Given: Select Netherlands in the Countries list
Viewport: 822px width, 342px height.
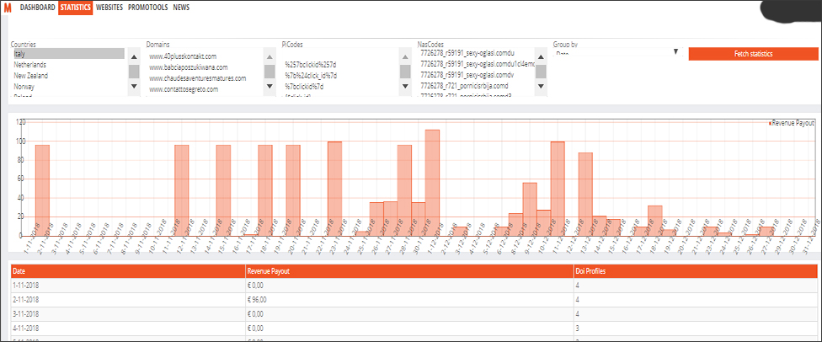Looking at the screenshot, I should [x=69, y=65].
